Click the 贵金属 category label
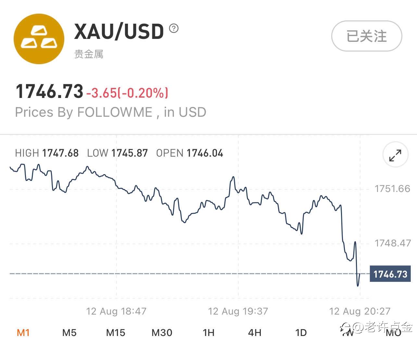This screenshot has width=417, height=347. pyautogui.click(x=89, y=54)
